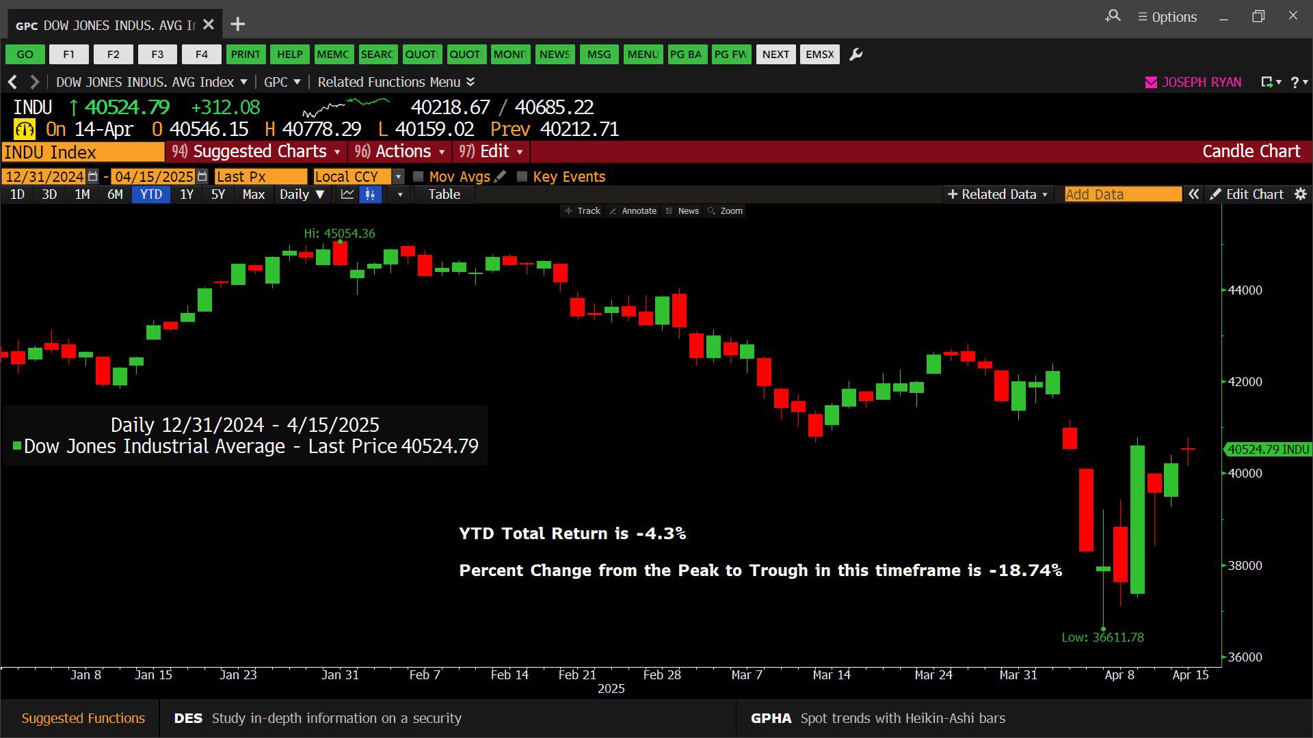The width and height of the screenshot is (1313, 738).
Task: Select the candlestick chart type icon
Action: coord(370,195)
